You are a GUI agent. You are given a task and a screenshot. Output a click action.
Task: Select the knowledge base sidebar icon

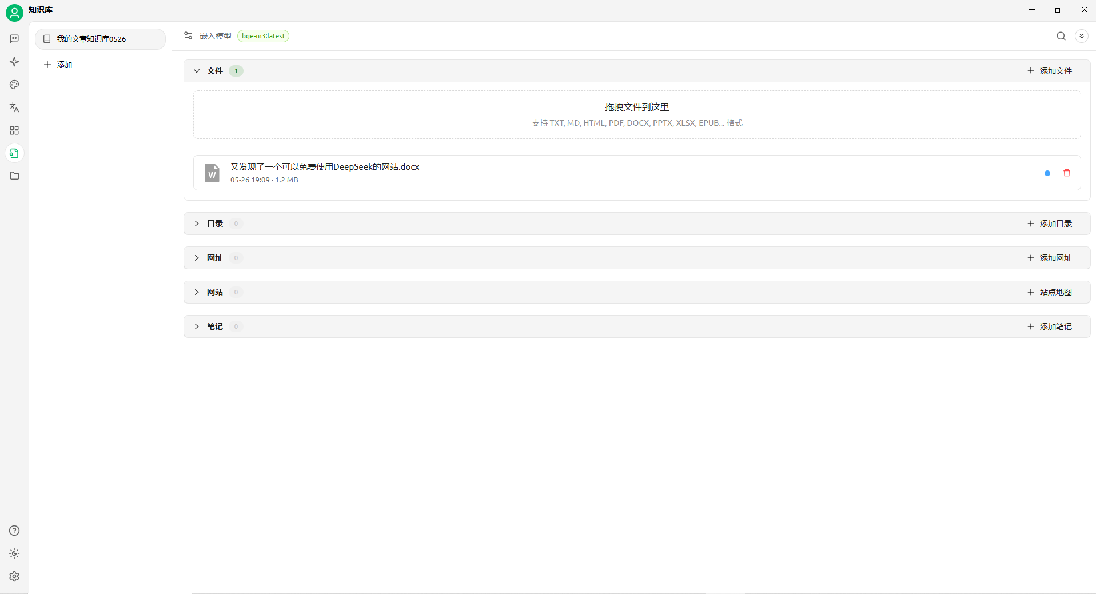(14, 153)
